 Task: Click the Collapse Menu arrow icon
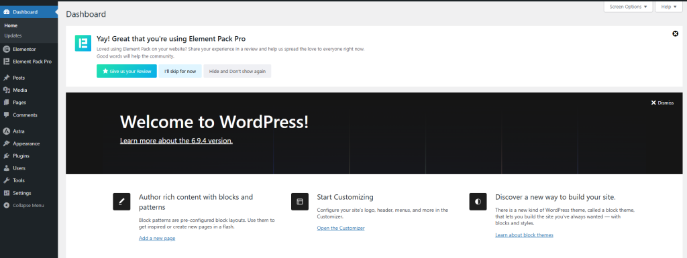(x=6, y=205)
